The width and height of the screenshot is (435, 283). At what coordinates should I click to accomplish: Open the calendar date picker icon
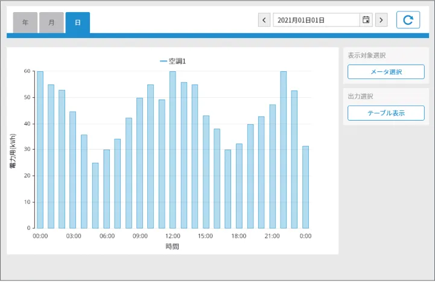pyautogui.click(x=366, y=20)
